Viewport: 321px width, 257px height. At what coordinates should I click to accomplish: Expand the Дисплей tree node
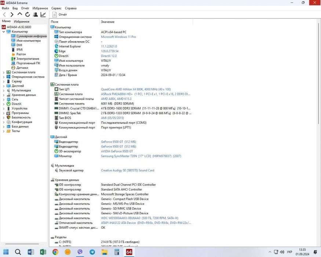click(3, 86)
